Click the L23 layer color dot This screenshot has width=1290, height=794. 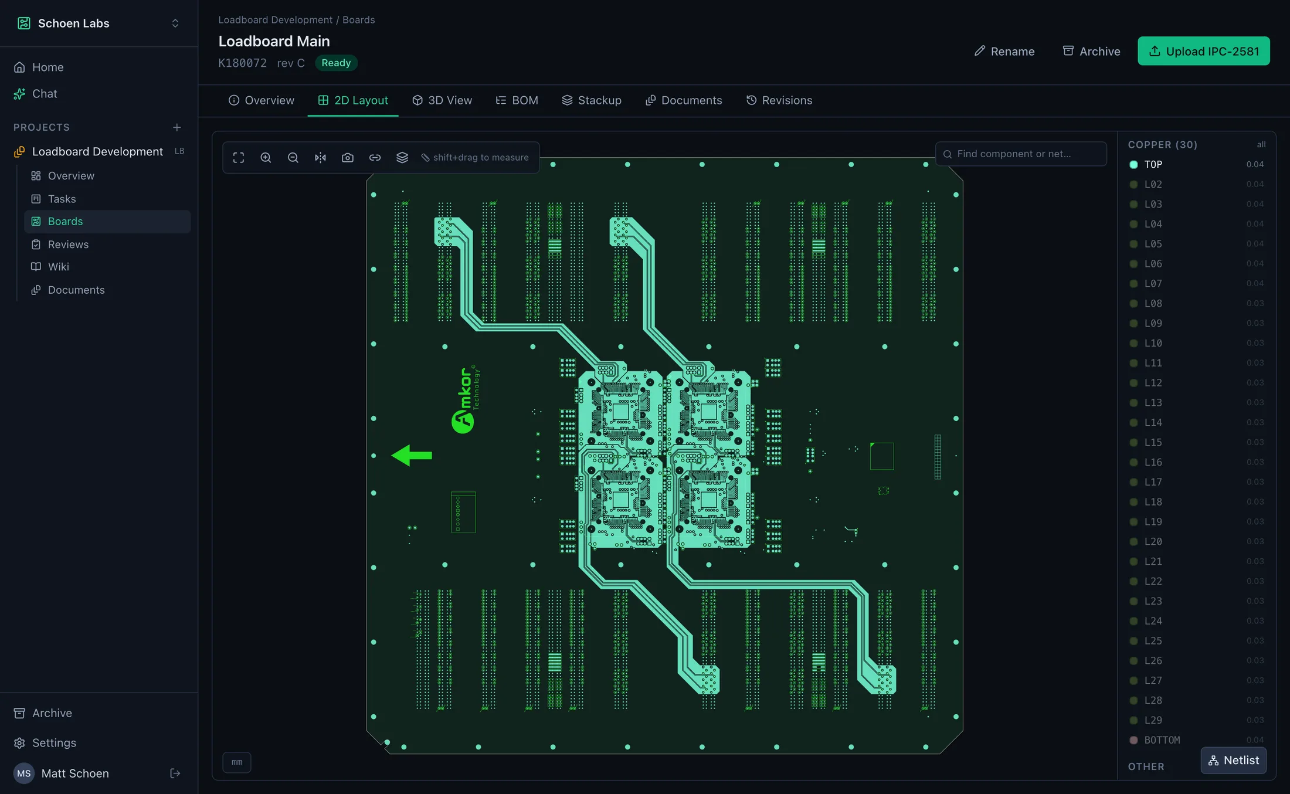tap(1133, 601)
